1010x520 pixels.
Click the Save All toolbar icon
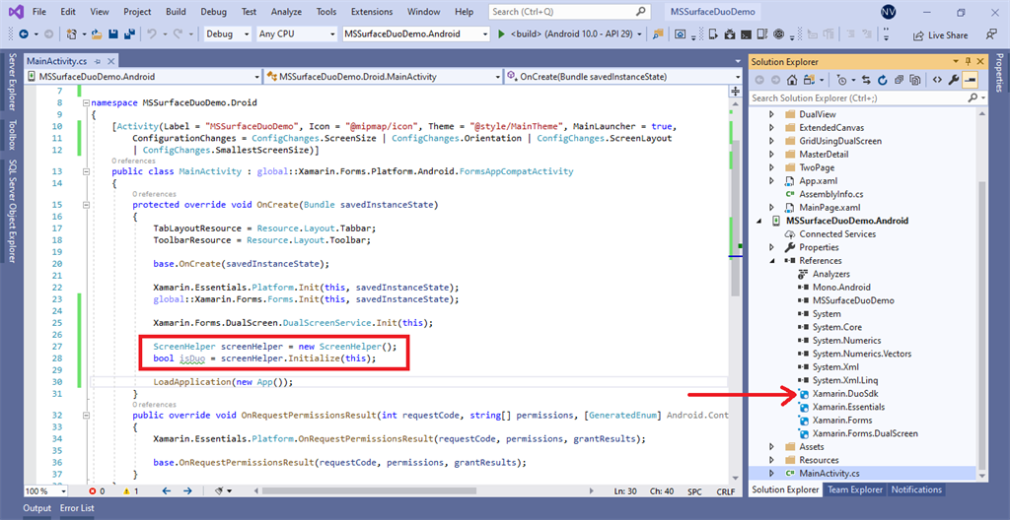(129, 34)
